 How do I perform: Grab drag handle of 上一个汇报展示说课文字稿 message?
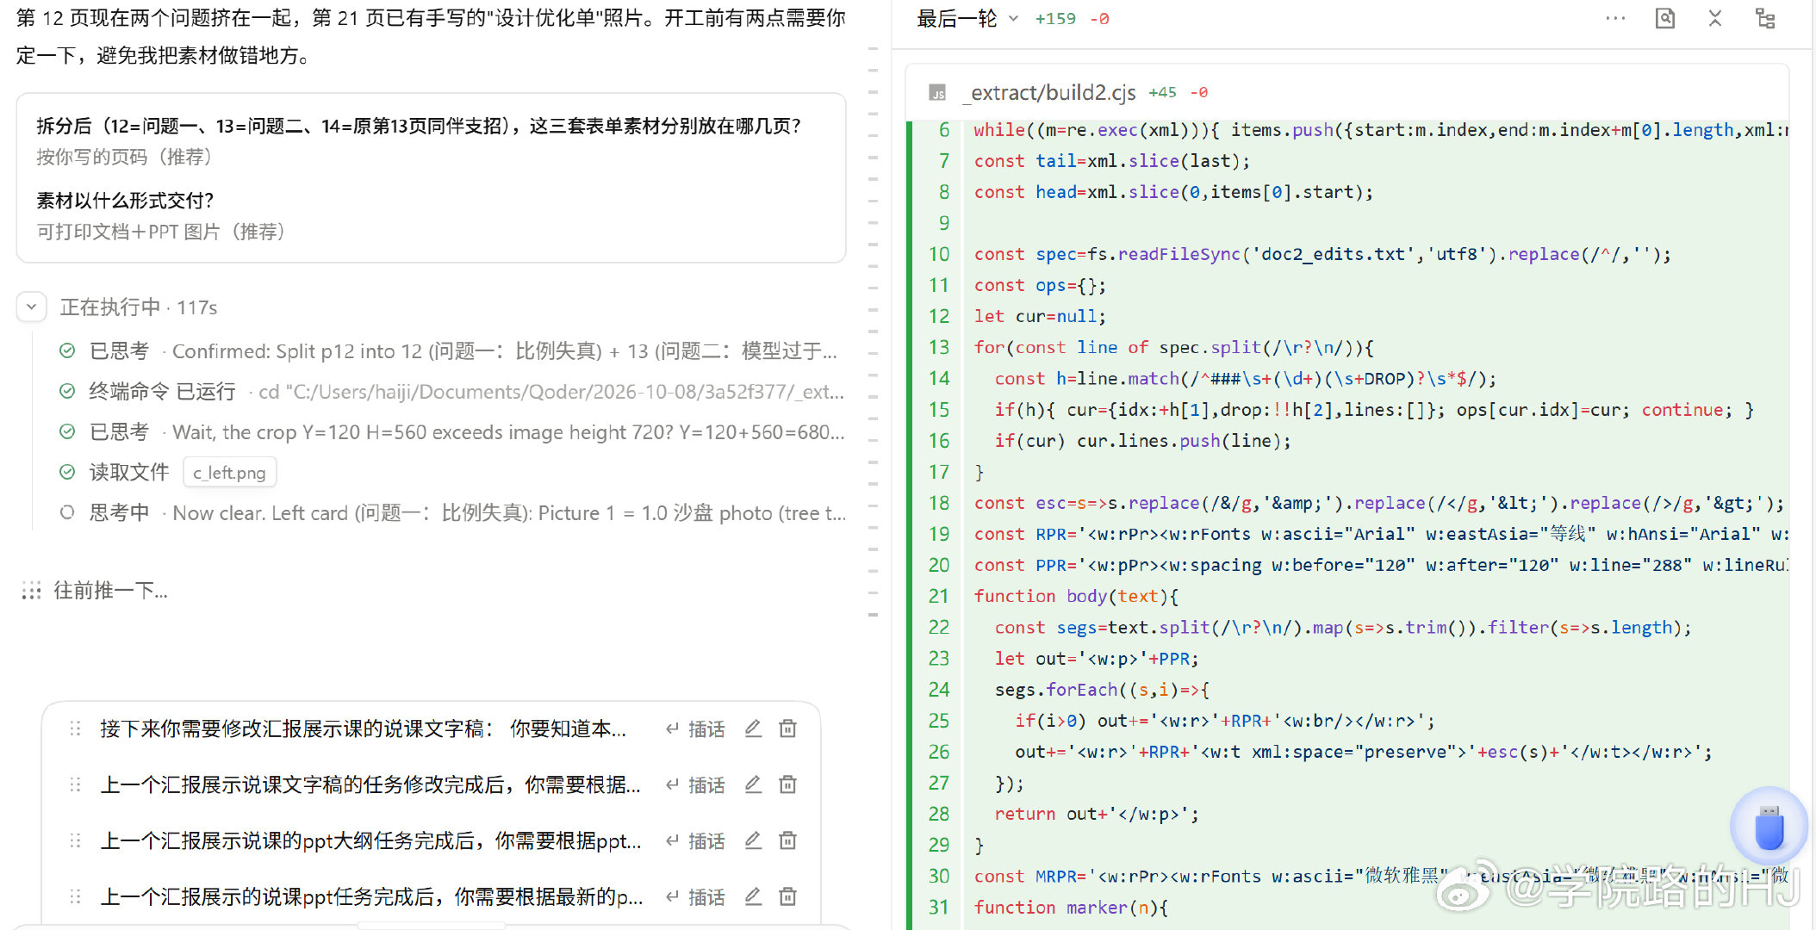[x=75, y=785]
